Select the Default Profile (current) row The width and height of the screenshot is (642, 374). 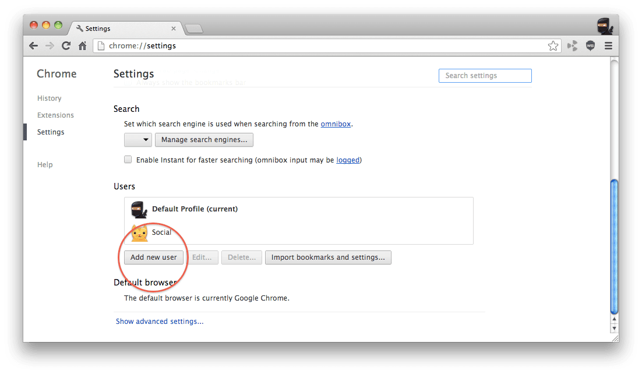pyautogui.click(x=299, y=209)
